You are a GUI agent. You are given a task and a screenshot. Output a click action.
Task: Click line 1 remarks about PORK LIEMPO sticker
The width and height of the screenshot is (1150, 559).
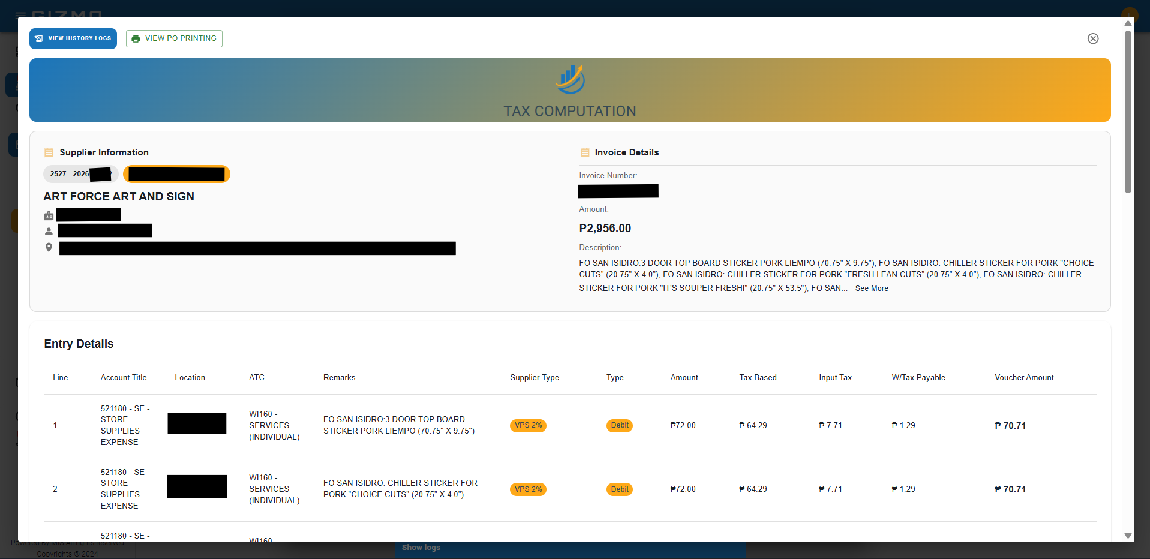[x=399, y=425]
